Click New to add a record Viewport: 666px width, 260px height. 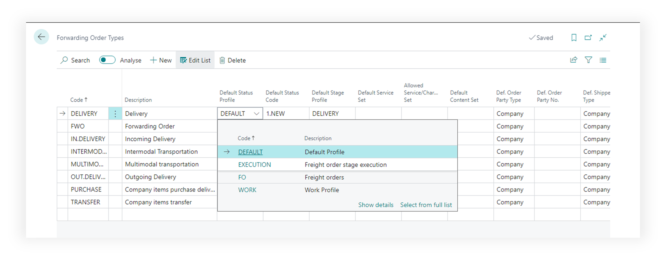pyautogui.click(x=161, y=60)
